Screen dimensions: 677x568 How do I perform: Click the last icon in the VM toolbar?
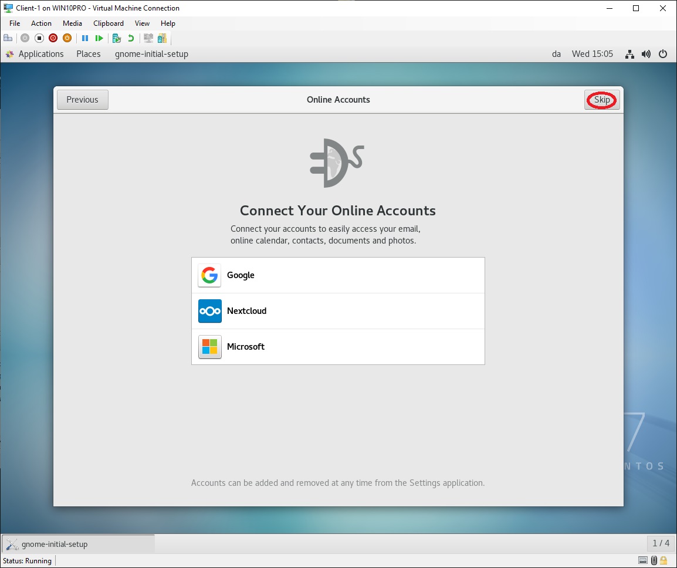click(163, 39)
